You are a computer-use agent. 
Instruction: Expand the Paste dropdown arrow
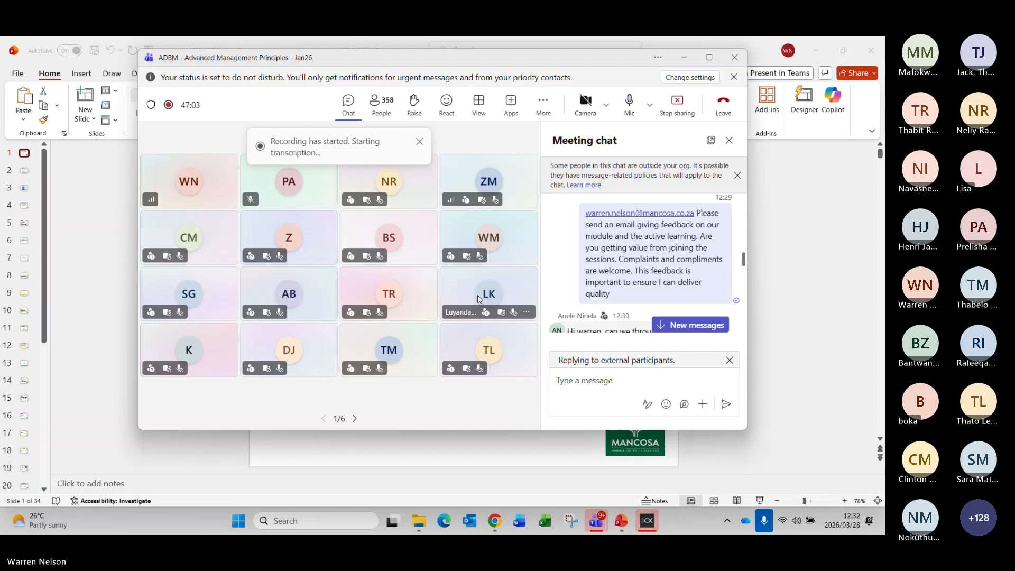pos(23,120)
